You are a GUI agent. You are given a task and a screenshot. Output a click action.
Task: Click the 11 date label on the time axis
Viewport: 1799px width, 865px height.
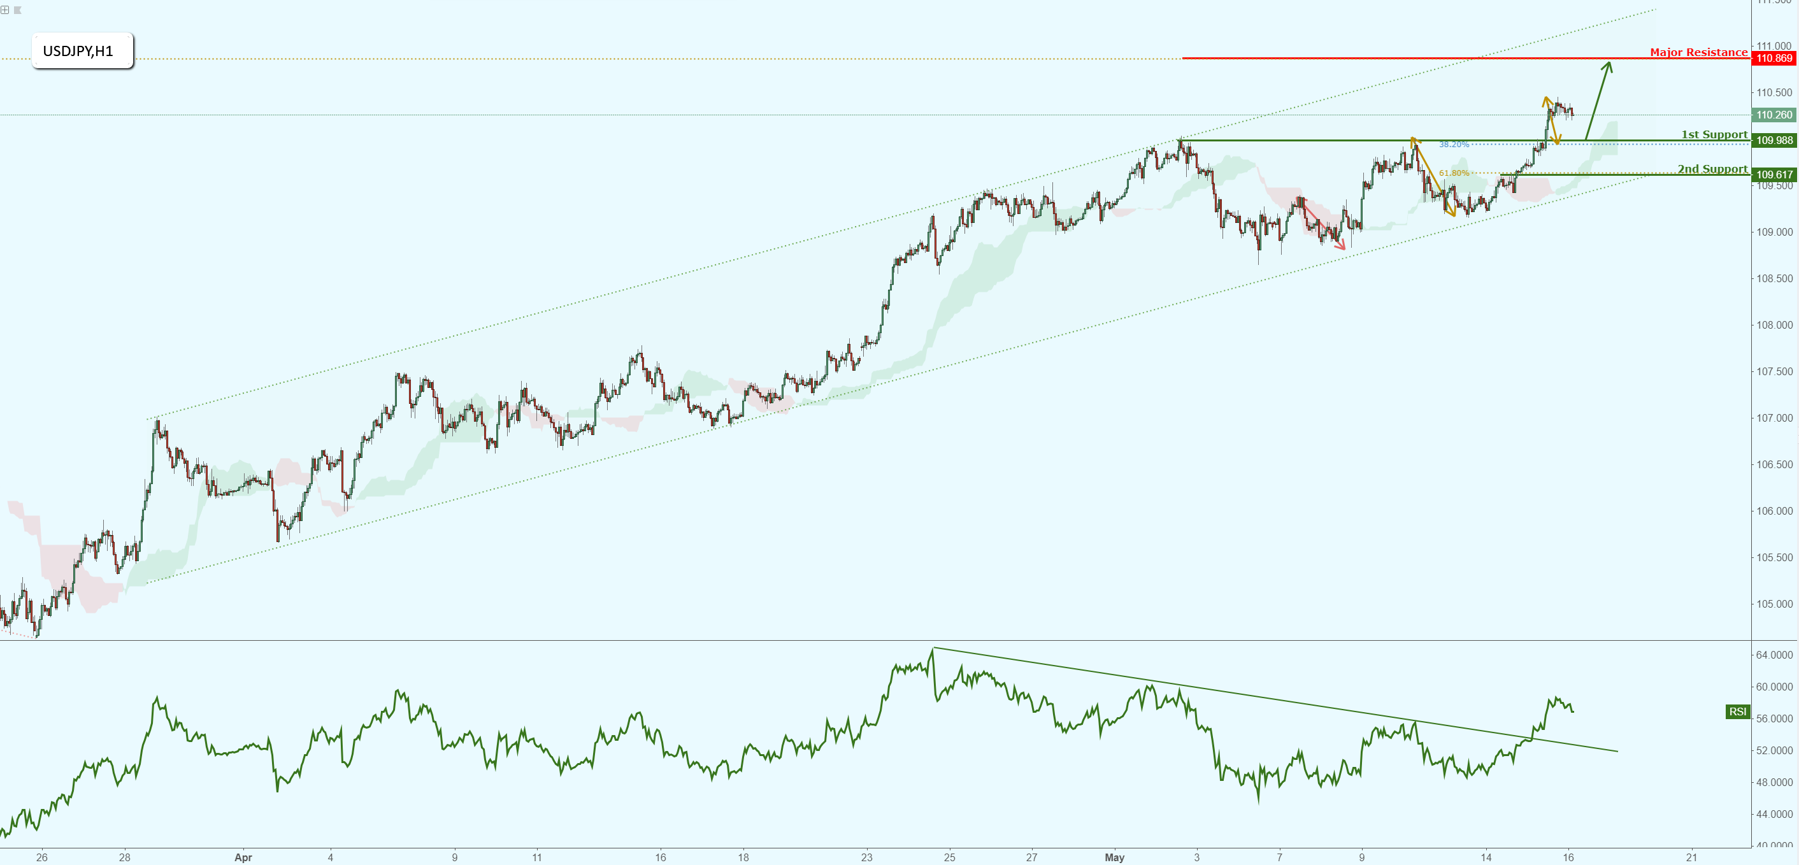pyautogui.click(x=536, y=857)
